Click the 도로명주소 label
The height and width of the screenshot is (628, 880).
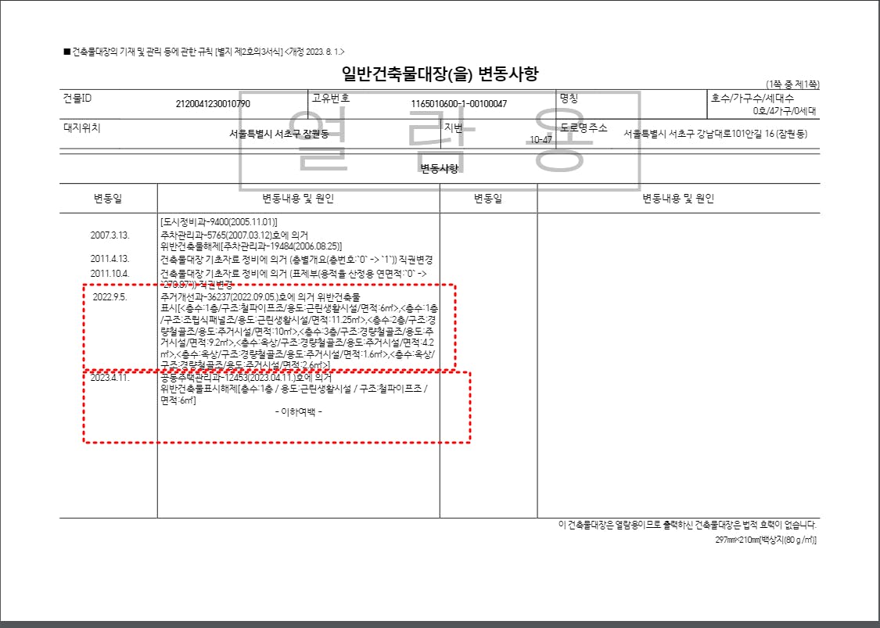point(584,127)
